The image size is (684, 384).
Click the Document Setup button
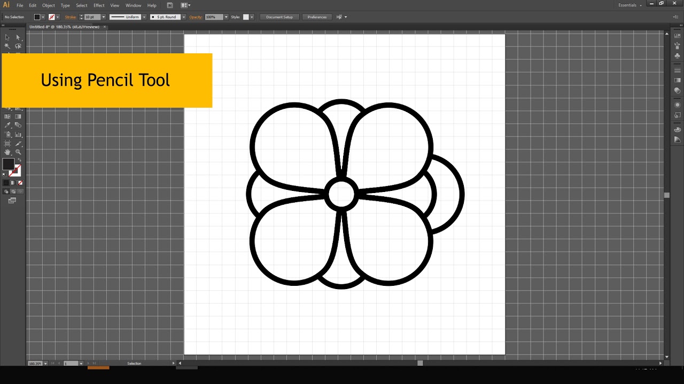(279, 17)
